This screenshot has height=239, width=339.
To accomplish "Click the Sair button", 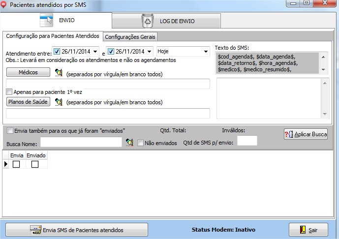I will tap(308, 230).
